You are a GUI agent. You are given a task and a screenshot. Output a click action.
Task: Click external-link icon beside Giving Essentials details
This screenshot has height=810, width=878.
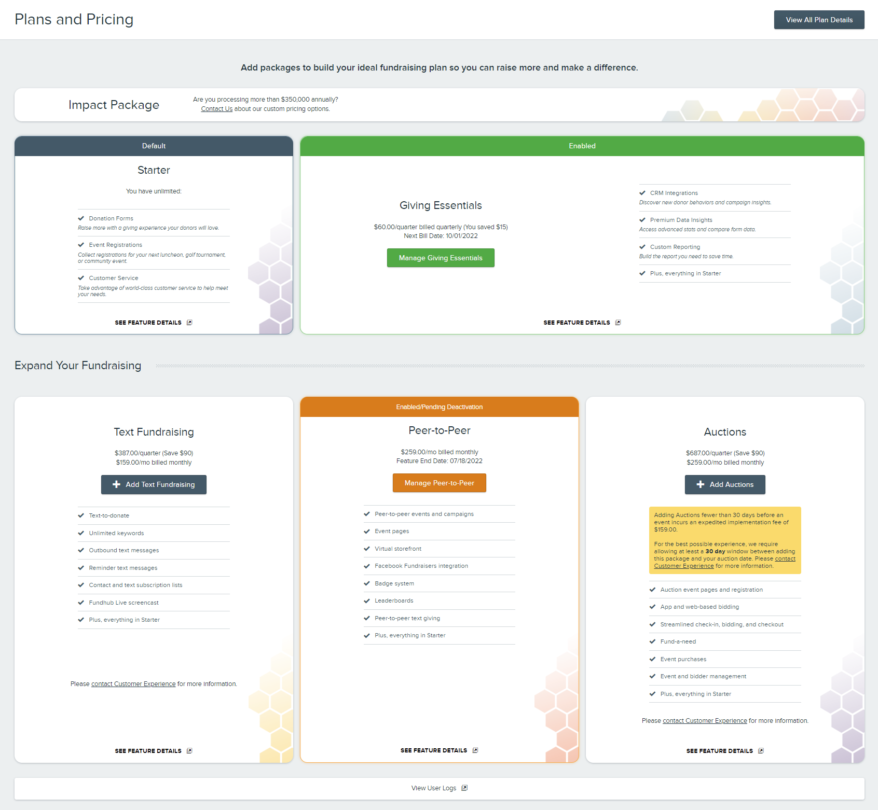[x=618, y=323]
